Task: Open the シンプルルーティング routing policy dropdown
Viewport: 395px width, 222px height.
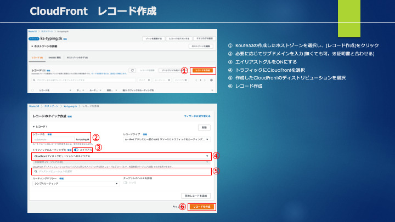Action: point(76,184)
